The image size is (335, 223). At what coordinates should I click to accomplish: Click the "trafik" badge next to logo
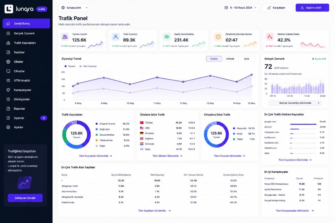click(42, 9)
